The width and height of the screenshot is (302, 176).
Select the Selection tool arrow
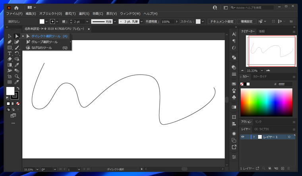tap(10, 36)
